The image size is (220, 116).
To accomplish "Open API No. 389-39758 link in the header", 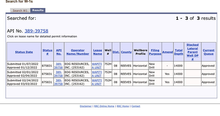I will click(x=36, y=31).
